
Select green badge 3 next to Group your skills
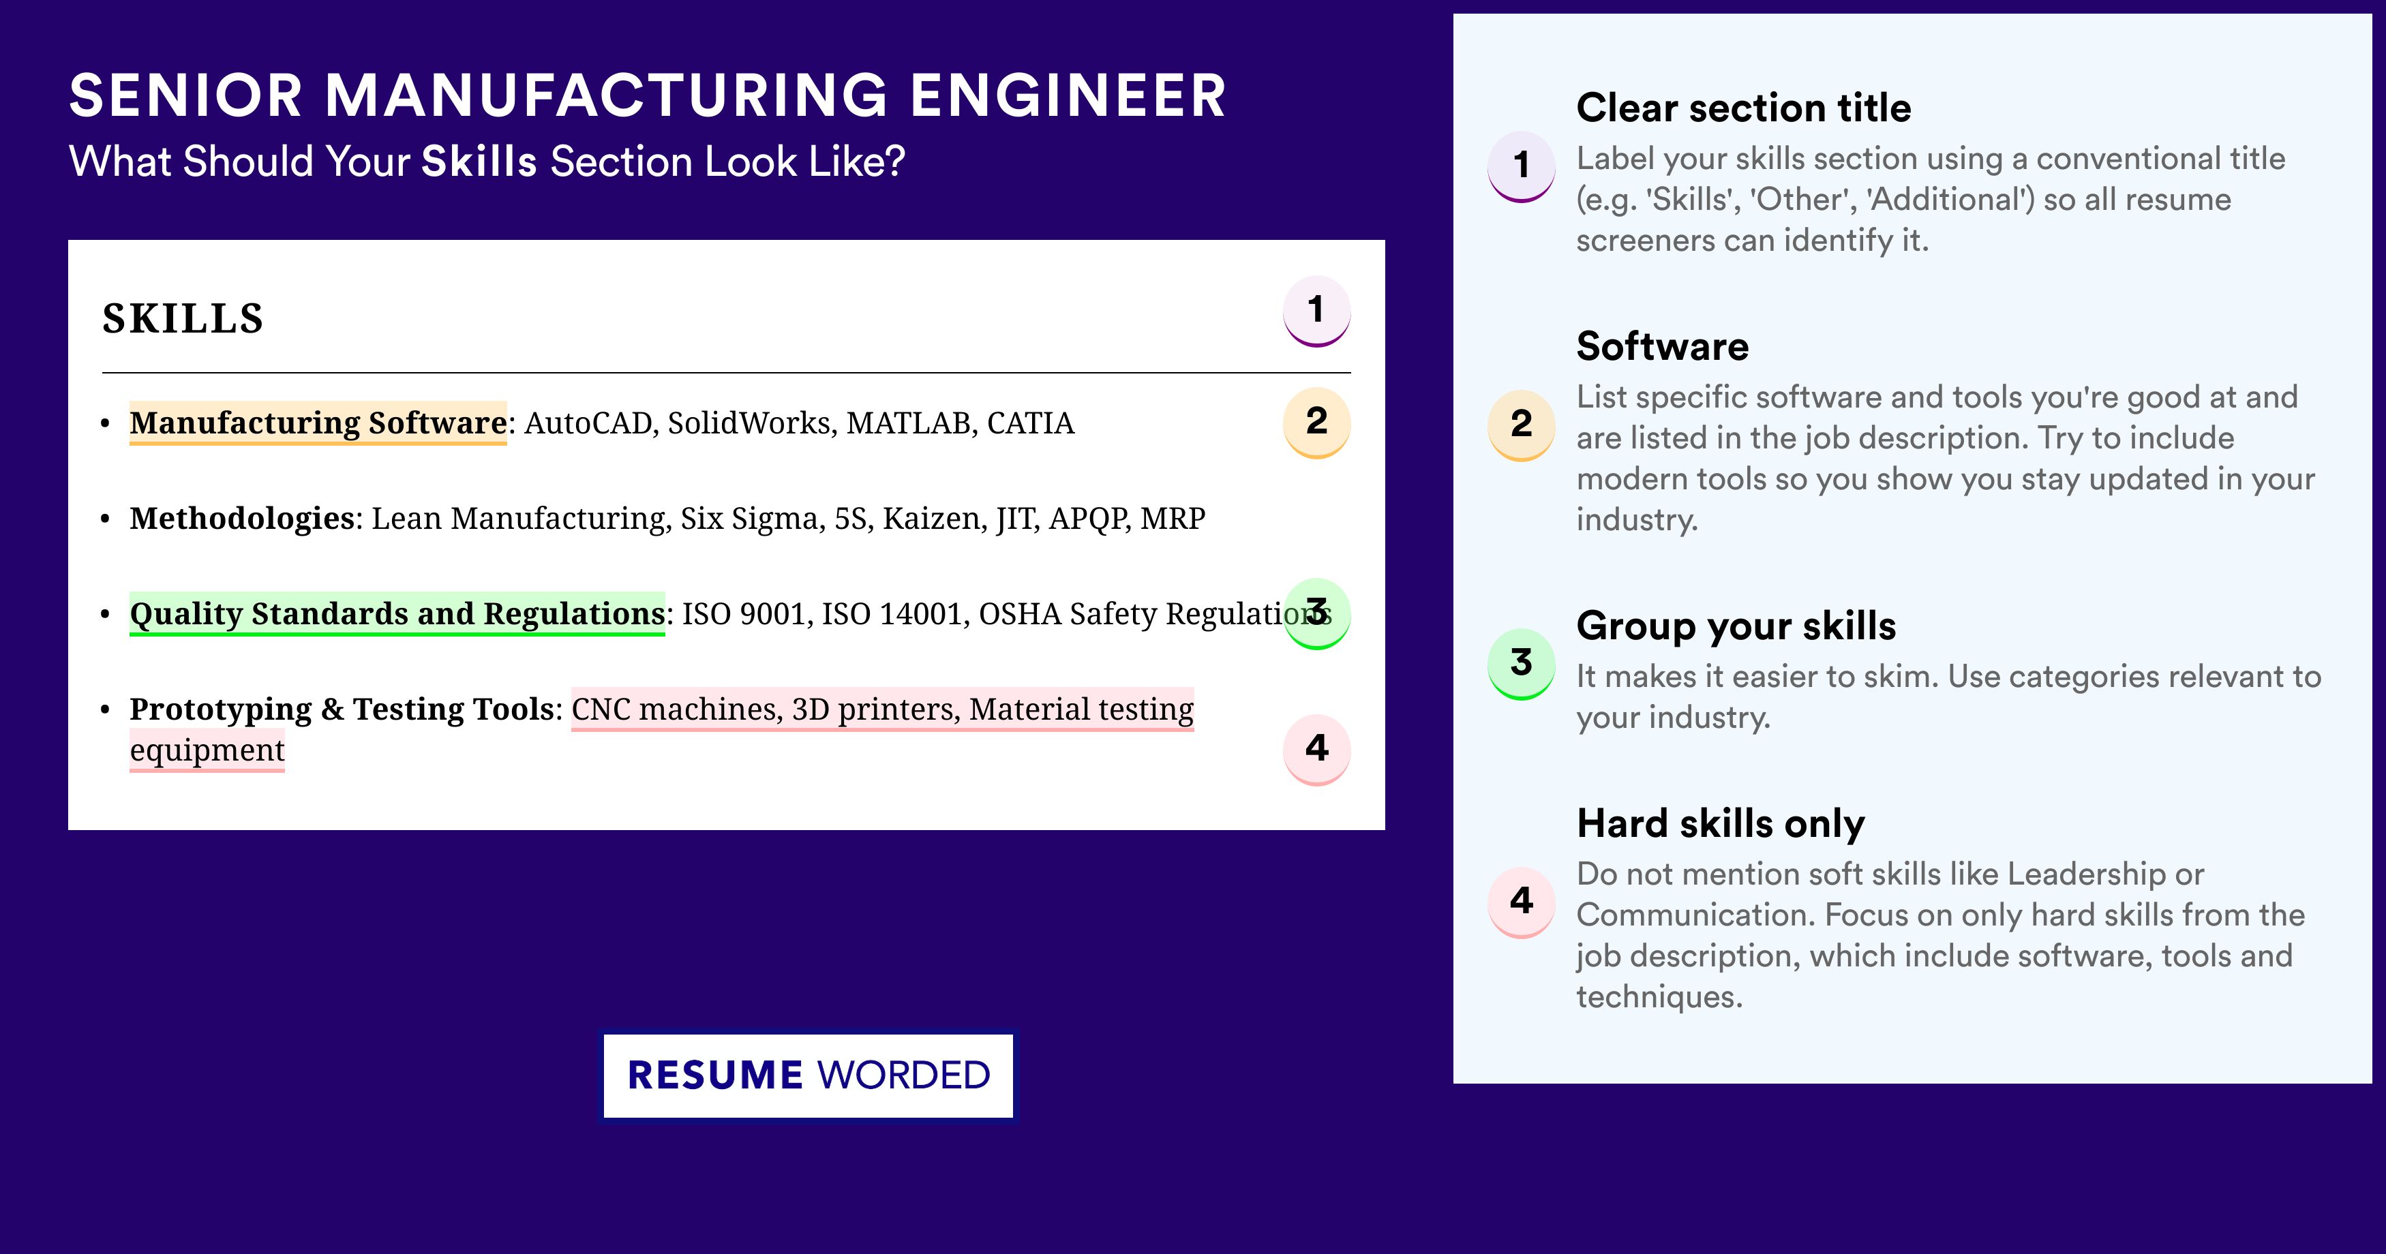coord(1521,664)
